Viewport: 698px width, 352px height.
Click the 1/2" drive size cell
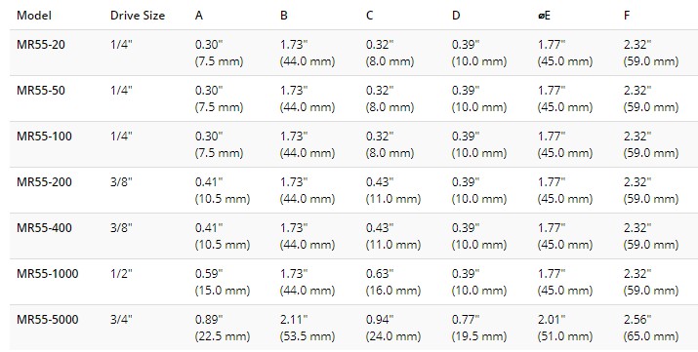coord(121,273)
